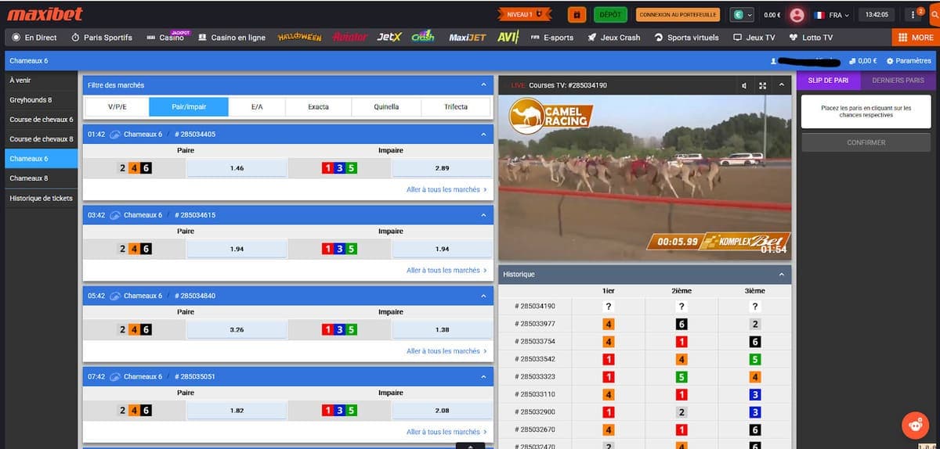Click the NIVEAU 1 level badge

[x=525, y=14]
